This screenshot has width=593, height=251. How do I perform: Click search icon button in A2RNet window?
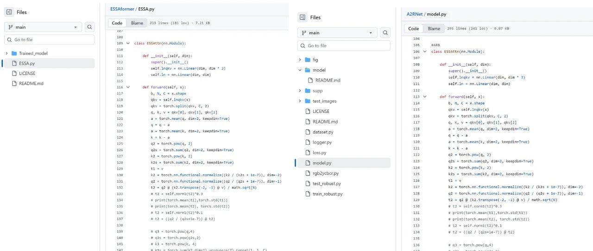(x=385, y=33)
